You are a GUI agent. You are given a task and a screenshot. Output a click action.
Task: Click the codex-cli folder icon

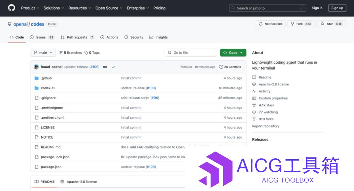click(x=37, y=88)
